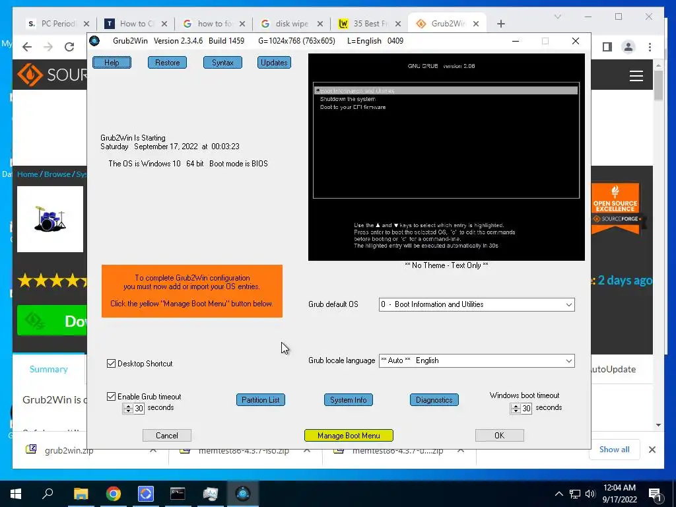
Task: Click the GRUB boot menu preview image
Action: pos(446,157)
